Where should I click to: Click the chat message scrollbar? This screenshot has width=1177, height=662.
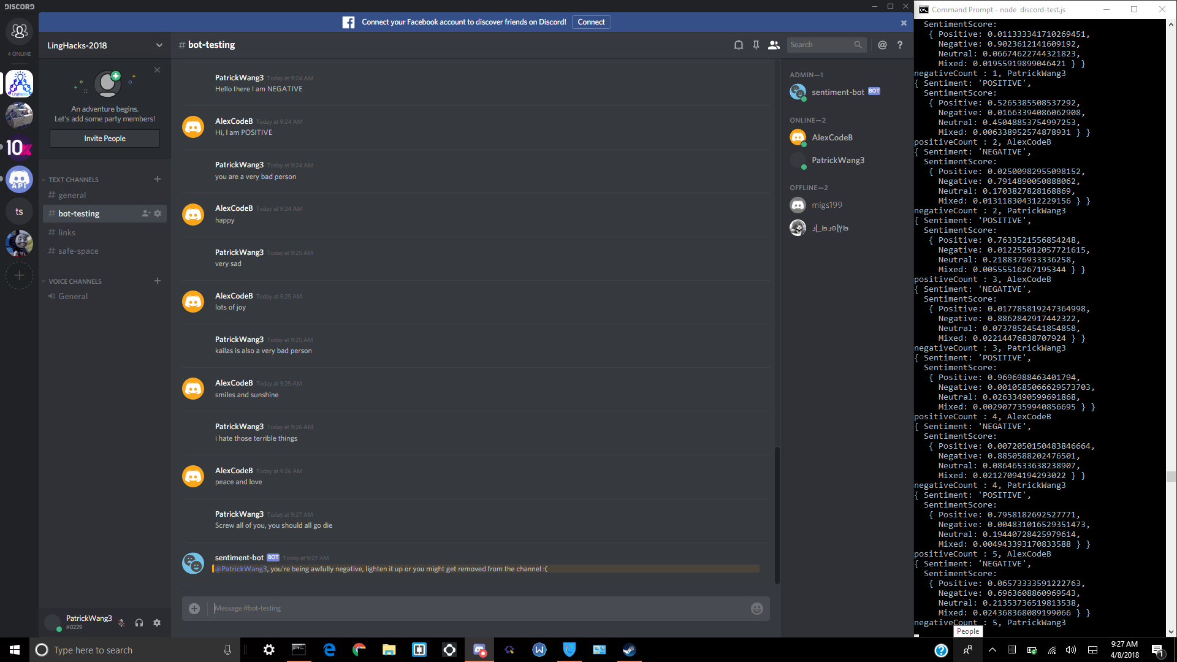tap(777, 515)
